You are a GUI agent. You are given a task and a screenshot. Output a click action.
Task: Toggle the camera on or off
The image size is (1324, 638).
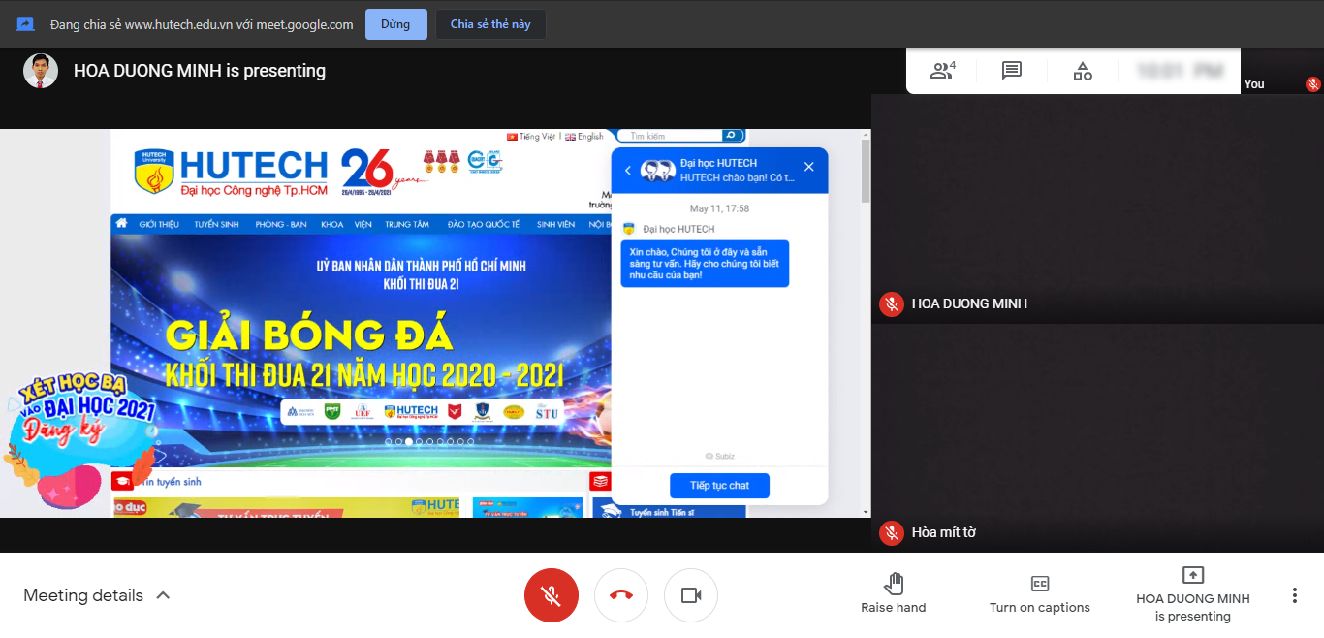[x=691, y=595]
